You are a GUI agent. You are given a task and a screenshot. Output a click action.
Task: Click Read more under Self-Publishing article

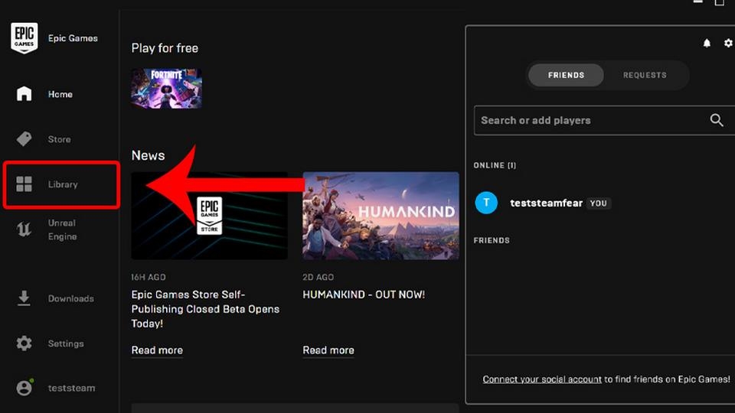click(x=157, y=350)
